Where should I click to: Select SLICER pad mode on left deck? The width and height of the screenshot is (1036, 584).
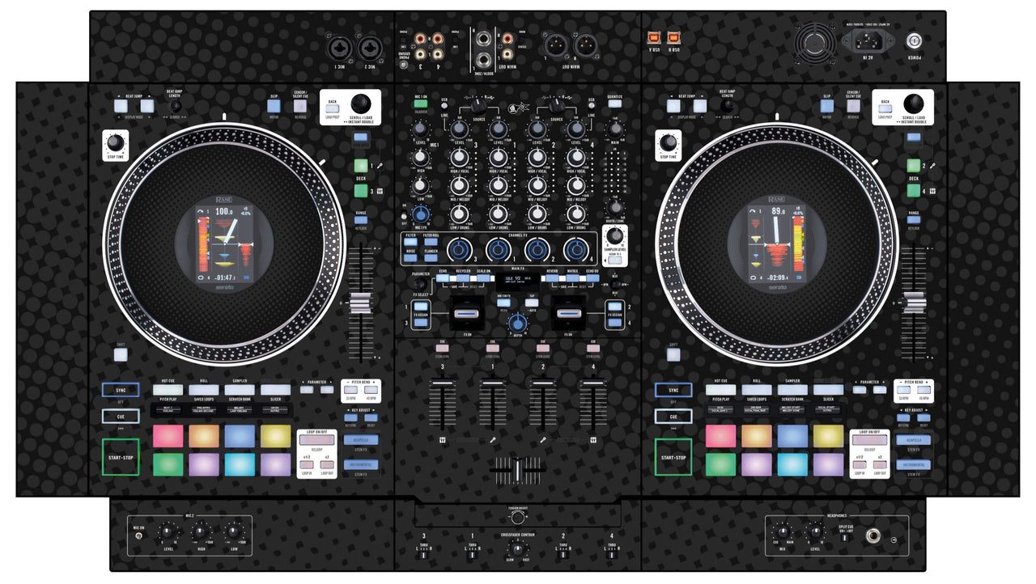point(275,390)
